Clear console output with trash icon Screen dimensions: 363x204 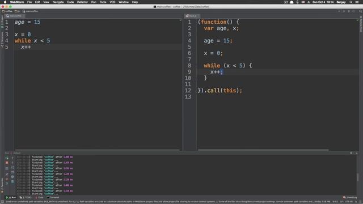[x=12, y=182]
